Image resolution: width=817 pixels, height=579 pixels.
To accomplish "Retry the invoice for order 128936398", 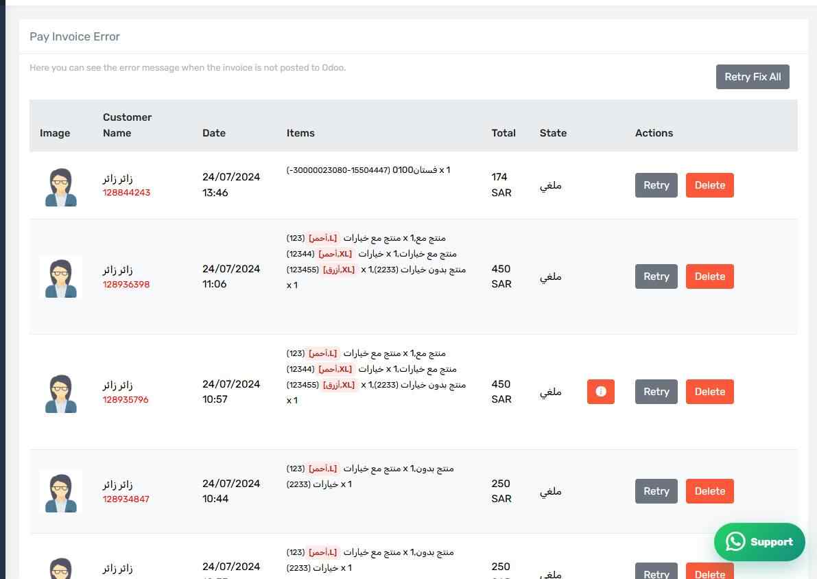I will pyautogui.click(x=656, y=276).
